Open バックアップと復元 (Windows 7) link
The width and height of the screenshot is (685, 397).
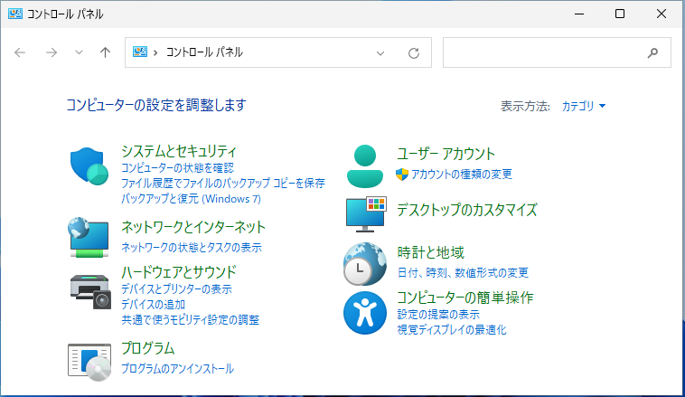click(x=191, y=199)
